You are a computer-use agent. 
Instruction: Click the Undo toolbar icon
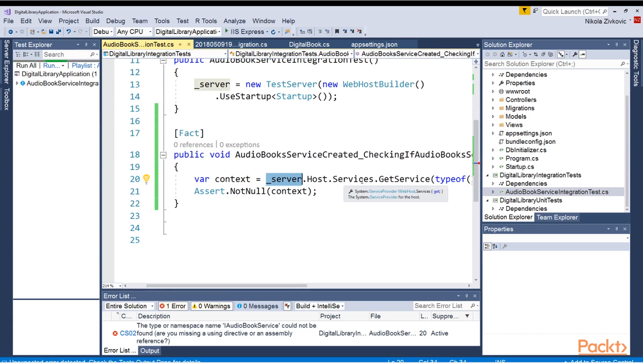pos(68,32)
